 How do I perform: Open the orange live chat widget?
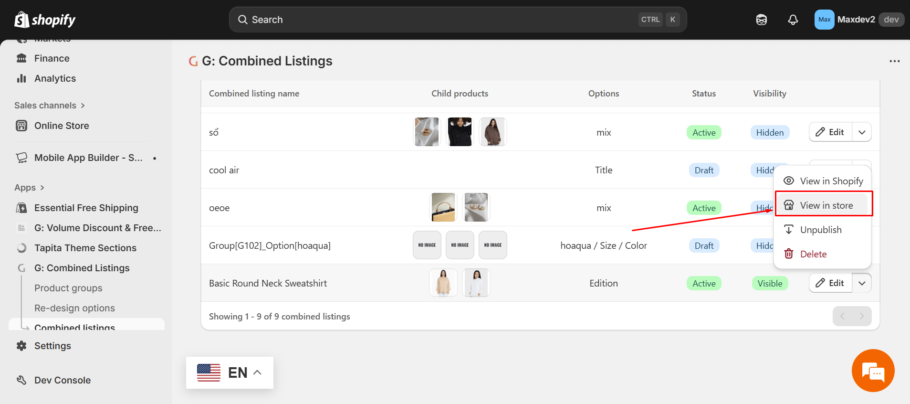point(873,371)
